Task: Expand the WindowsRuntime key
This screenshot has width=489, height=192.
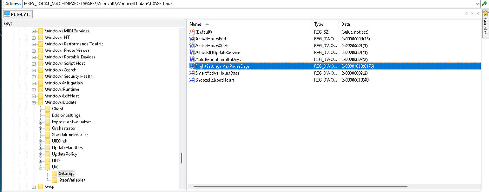Action: pyautogui.click(x=34, y=90)
